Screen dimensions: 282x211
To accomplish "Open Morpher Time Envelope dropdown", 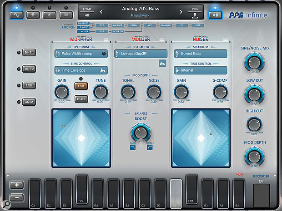I will [x=81, y=70].
